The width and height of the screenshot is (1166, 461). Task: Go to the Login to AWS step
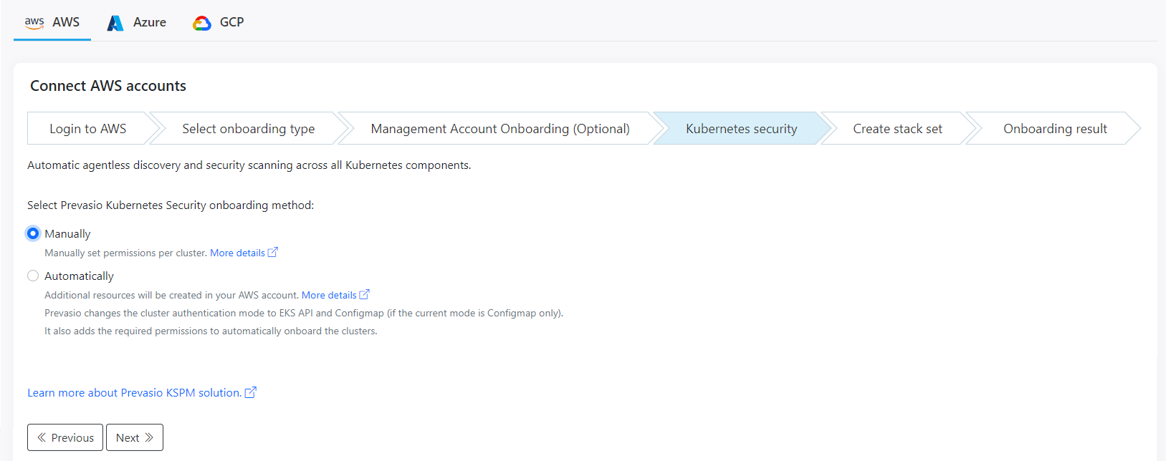87,129
